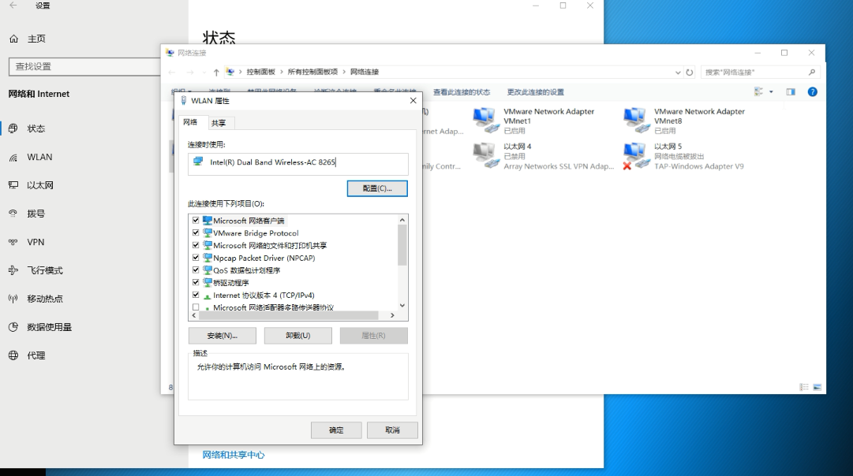This screenshot has width=853, height=476.
Task: Click the 搜索"网络连接" search box
Action: click(x=759, y=72)
